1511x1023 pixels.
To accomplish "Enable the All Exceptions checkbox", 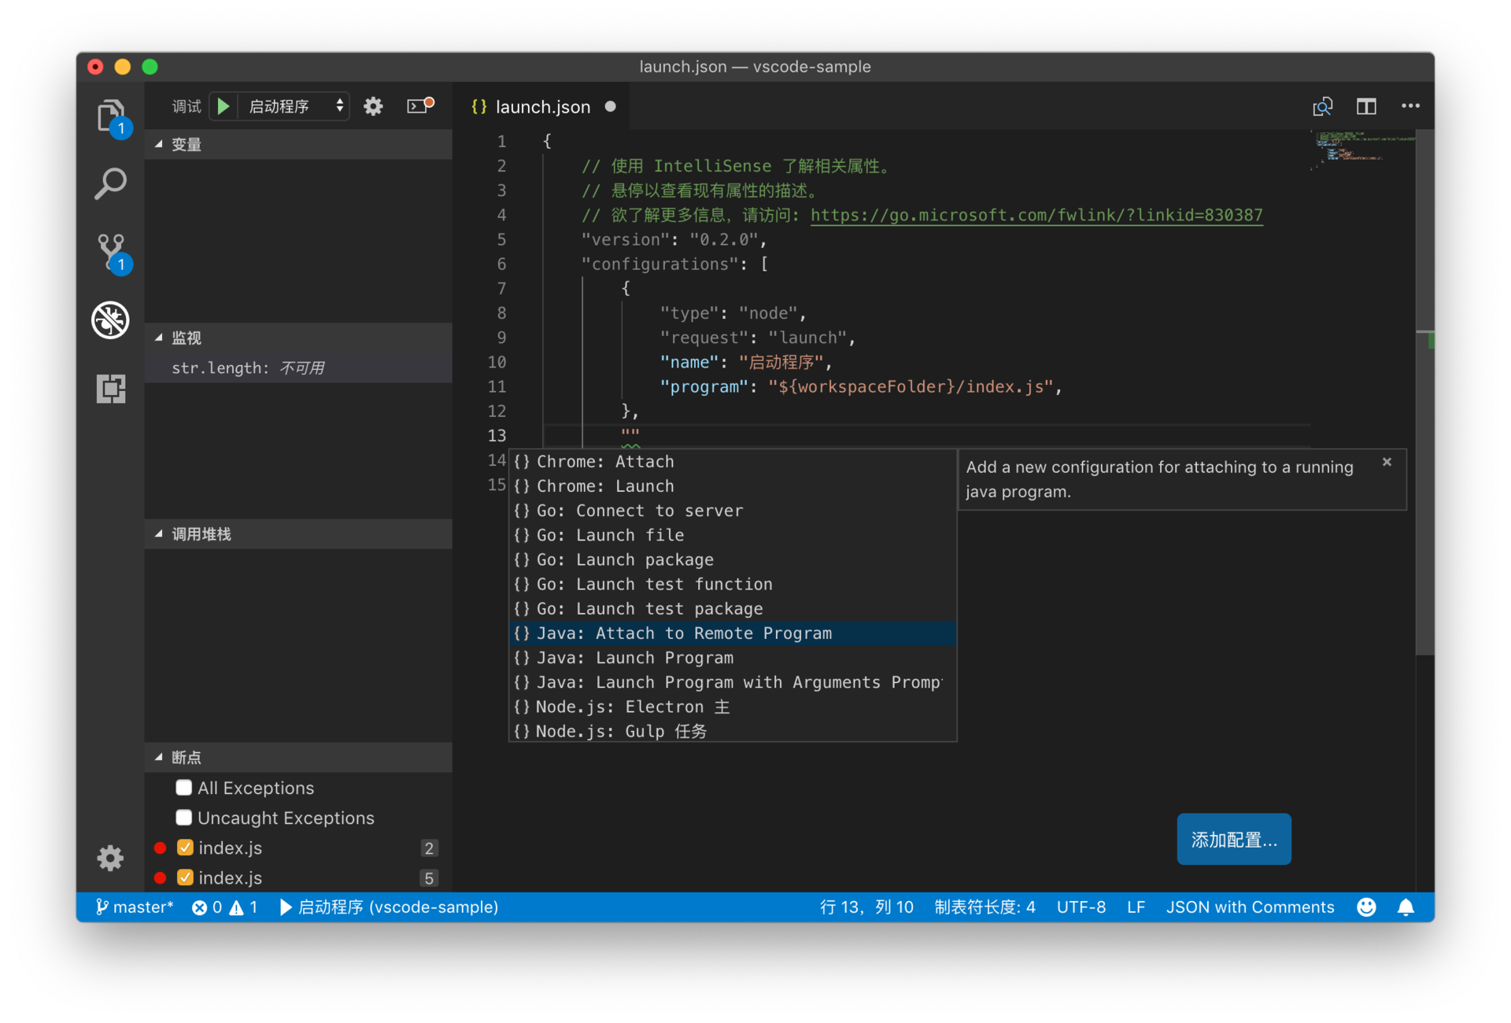I will (184, 788).
